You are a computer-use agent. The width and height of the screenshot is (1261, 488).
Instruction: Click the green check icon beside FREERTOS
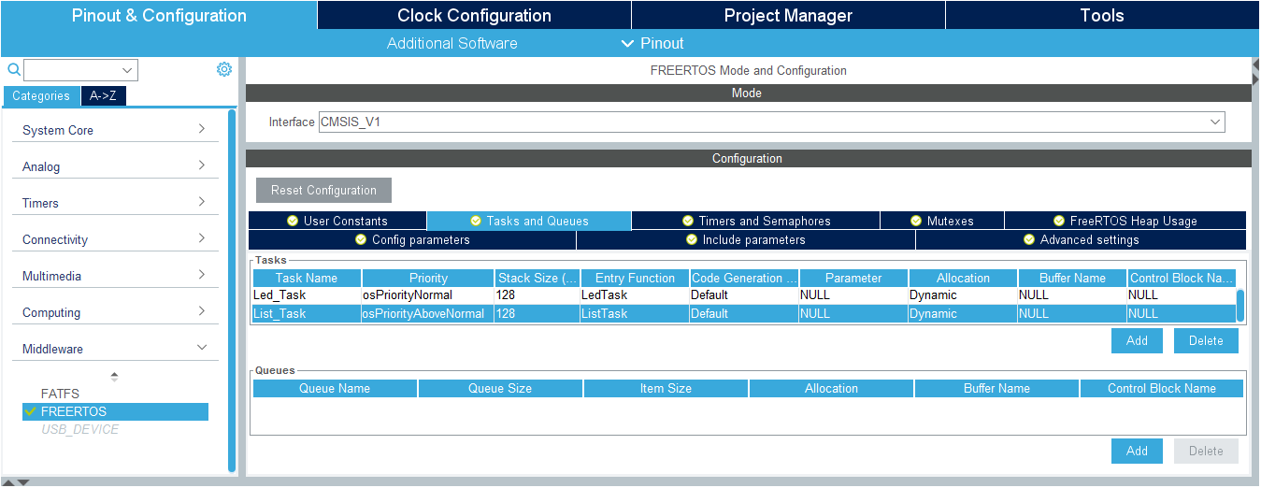click(31, 411)
